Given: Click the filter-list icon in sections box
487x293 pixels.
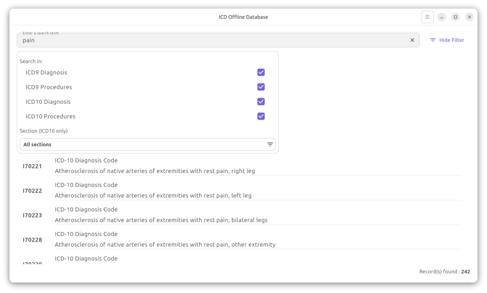Looking at the screenshot, I should tap(270, 144).
